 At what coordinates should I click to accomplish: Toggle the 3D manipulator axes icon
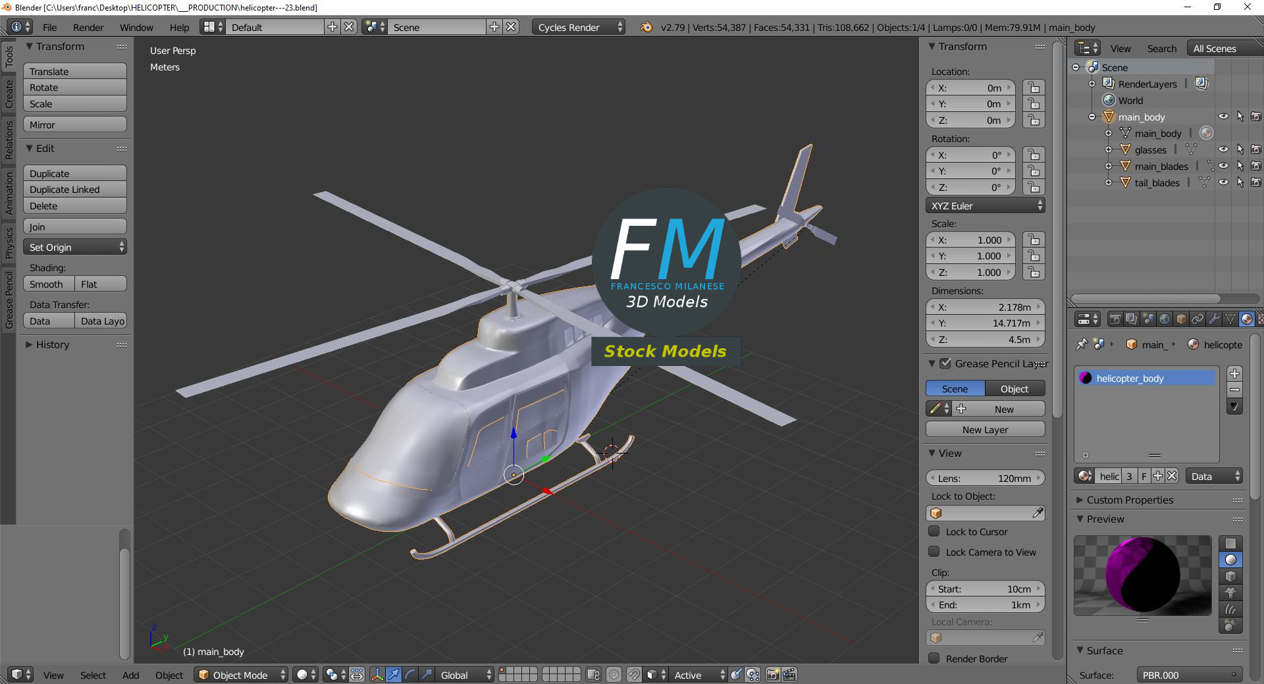377,675
